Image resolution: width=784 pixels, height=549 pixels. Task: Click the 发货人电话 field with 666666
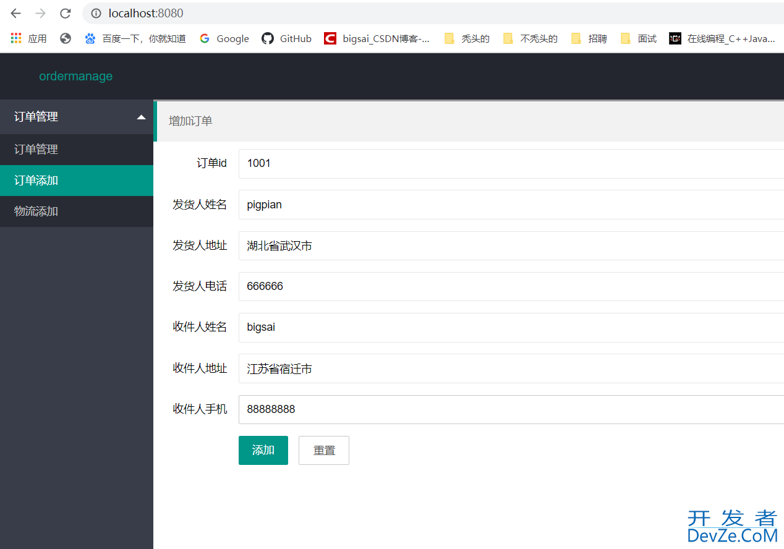(x=511, y=287)
